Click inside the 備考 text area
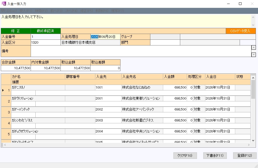The image size is (258, 168). (141, 51)
